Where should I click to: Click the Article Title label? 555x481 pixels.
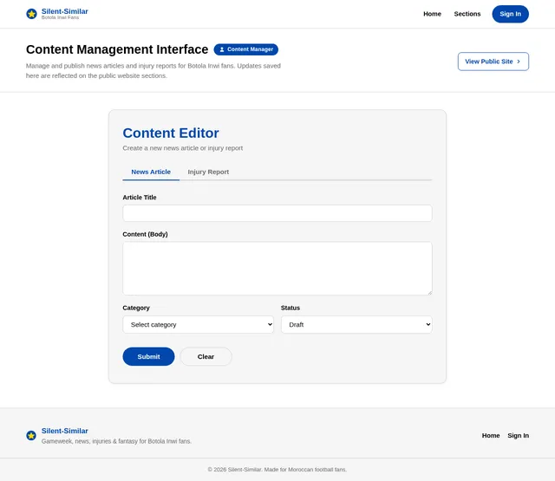click(140, 198)
